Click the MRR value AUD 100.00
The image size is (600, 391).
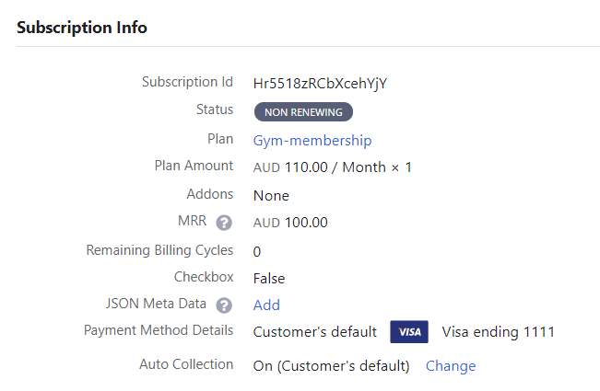(290, 223)
